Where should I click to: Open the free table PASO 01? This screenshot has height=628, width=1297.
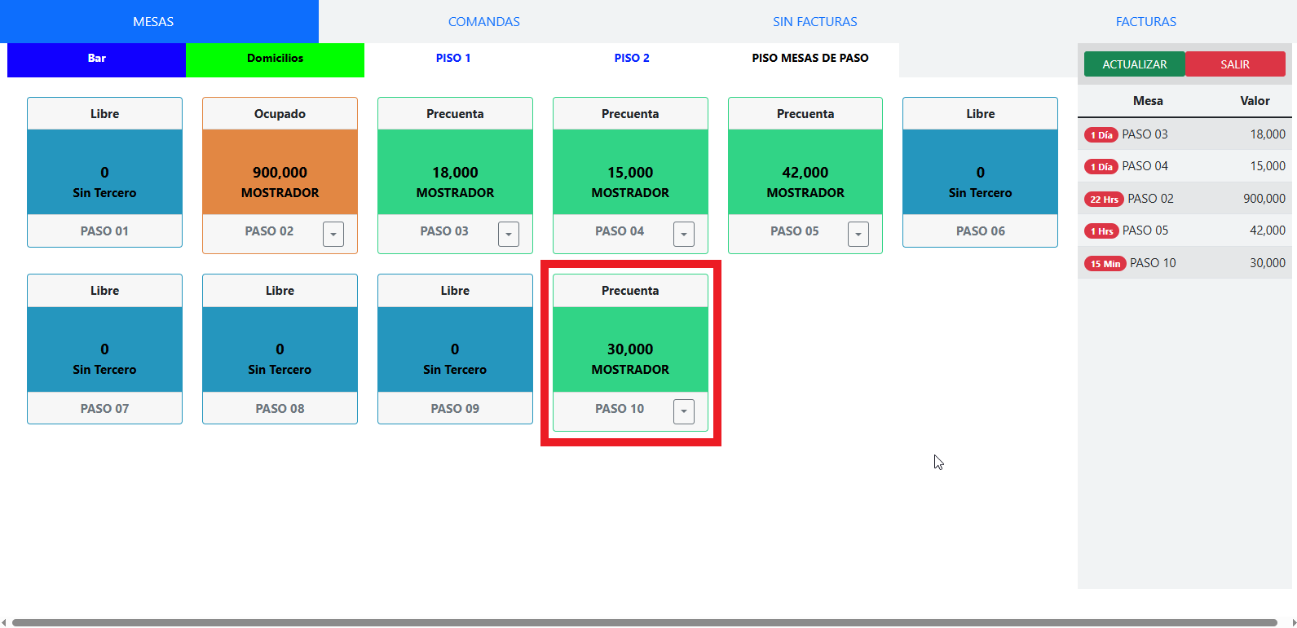[x=104, y=173]
